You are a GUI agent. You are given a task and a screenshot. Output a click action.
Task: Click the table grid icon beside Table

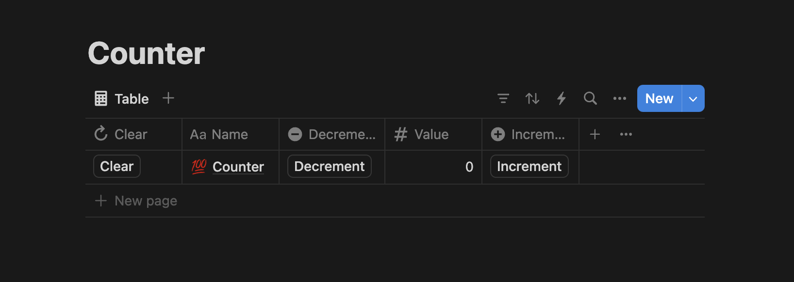point(100,98)
